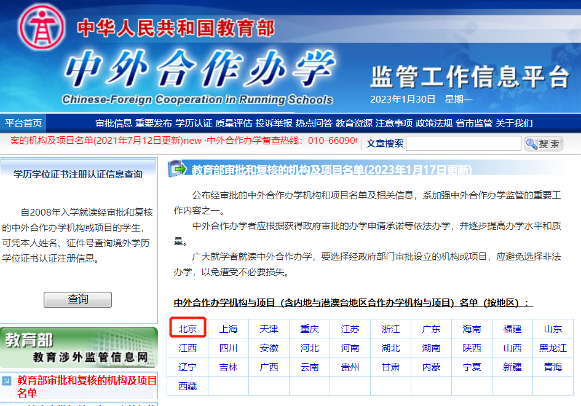
Task: Open 审批信息 menu item
Action: pos(114,123)
